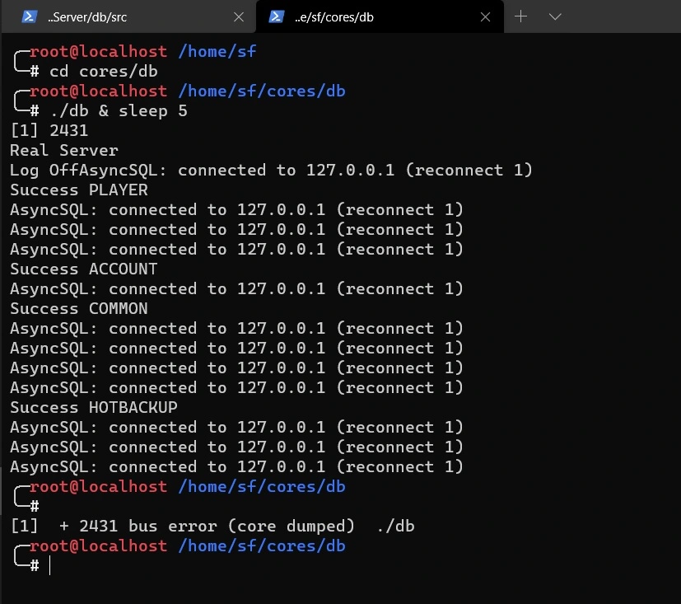This screenshot has height=604, width=681.
Task: Close the ..e/sf/cores/db tab
Action: (487, 16)
